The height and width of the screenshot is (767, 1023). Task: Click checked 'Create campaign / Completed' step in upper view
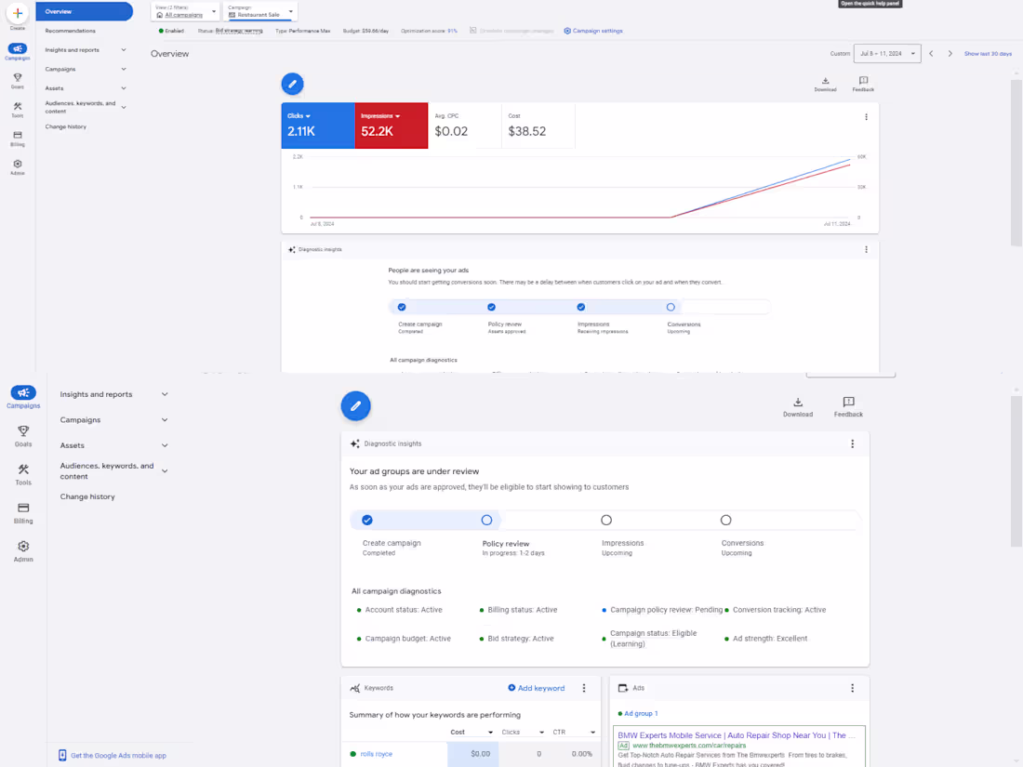[402, 307]
